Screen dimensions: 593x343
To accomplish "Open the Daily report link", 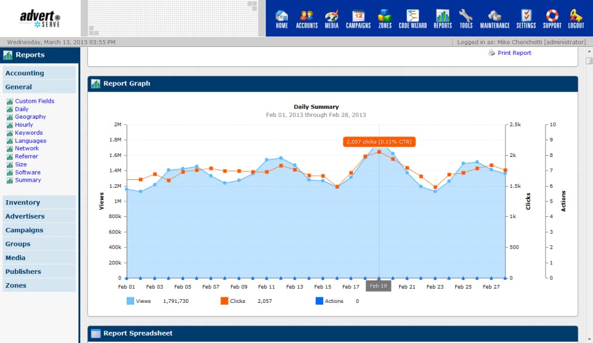I will point(22,109).
